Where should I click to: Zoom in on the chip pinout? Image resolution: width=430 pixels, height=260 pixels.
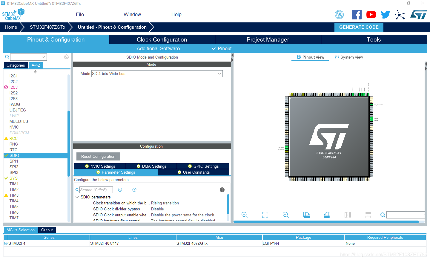click(245, 215)
